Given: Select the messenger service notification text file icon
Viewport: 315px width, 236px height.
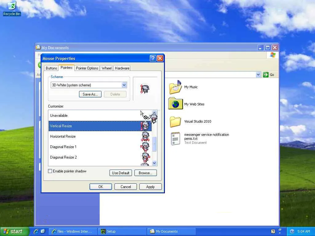Looking at the screenshot, I should (x=175, y=139).
